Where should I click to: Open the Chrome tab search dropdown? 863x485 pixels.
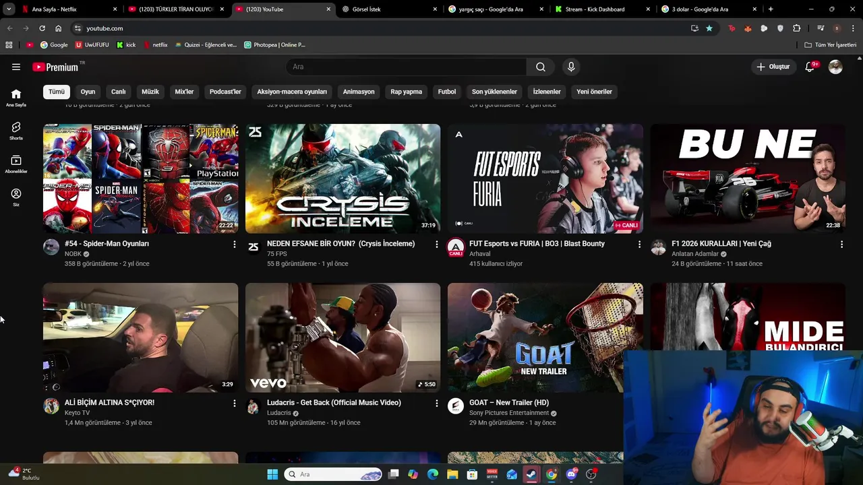[9, 9]
